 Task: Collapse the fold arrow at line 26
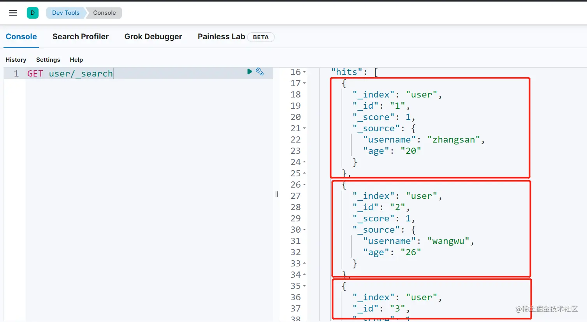click(304, 185)
